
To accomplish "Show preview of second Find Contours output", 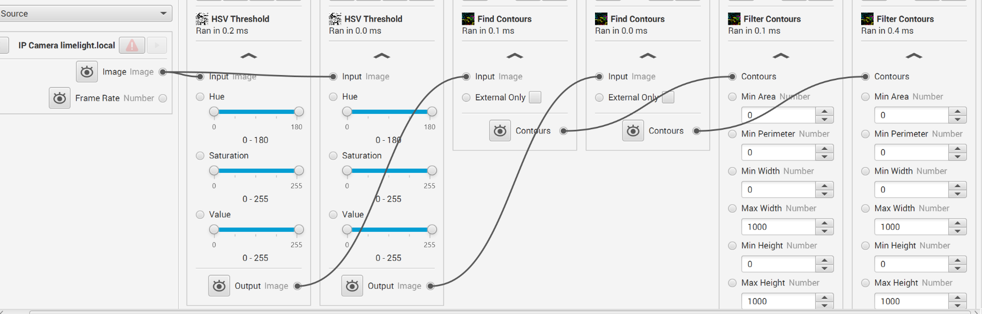I will coord(633,131).
